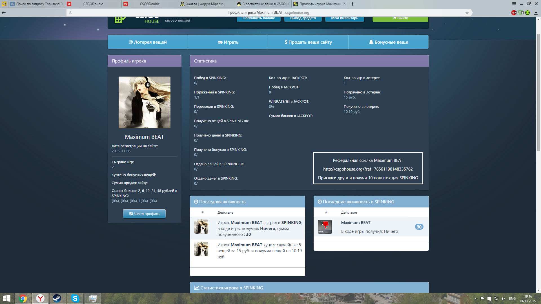Click the thumbs-down image in the SPINKING activity

(x=325, y=227)
